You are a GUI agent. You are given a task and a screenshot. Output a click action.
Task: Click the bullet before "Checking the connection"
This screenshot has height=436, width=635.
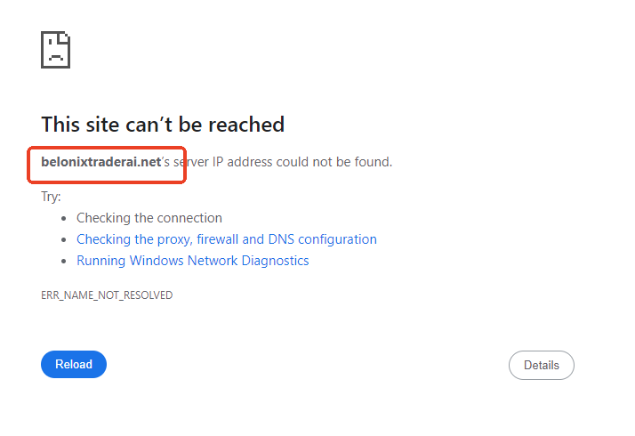[x=64, y=218]
